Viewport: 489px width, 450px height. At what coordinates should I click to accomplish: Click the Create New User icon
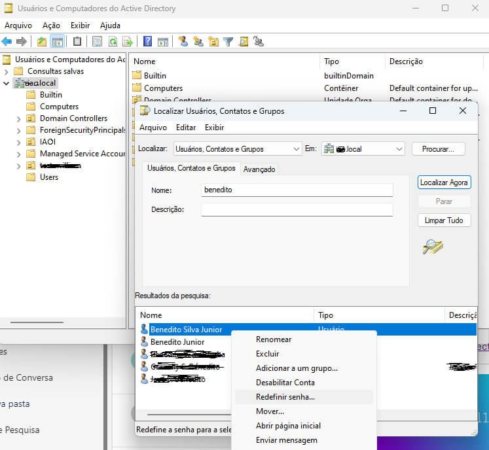click(x=183, y=41)
